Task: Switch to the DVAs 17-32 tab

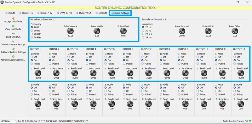Action: click(45, 13)
